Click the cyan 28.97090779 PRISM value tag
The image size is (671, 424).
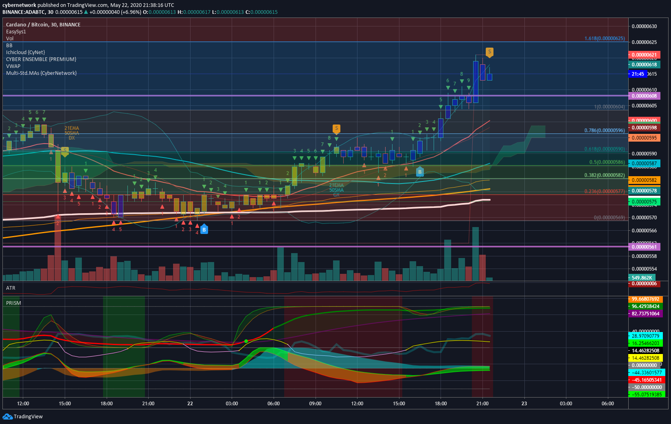pyautogui.click(x=646, y=336)
